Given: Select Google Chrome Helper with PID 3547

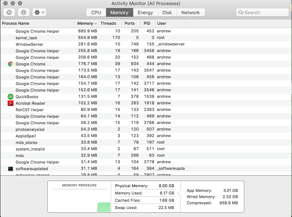Looking at the screenshot, I should [146, 71].
